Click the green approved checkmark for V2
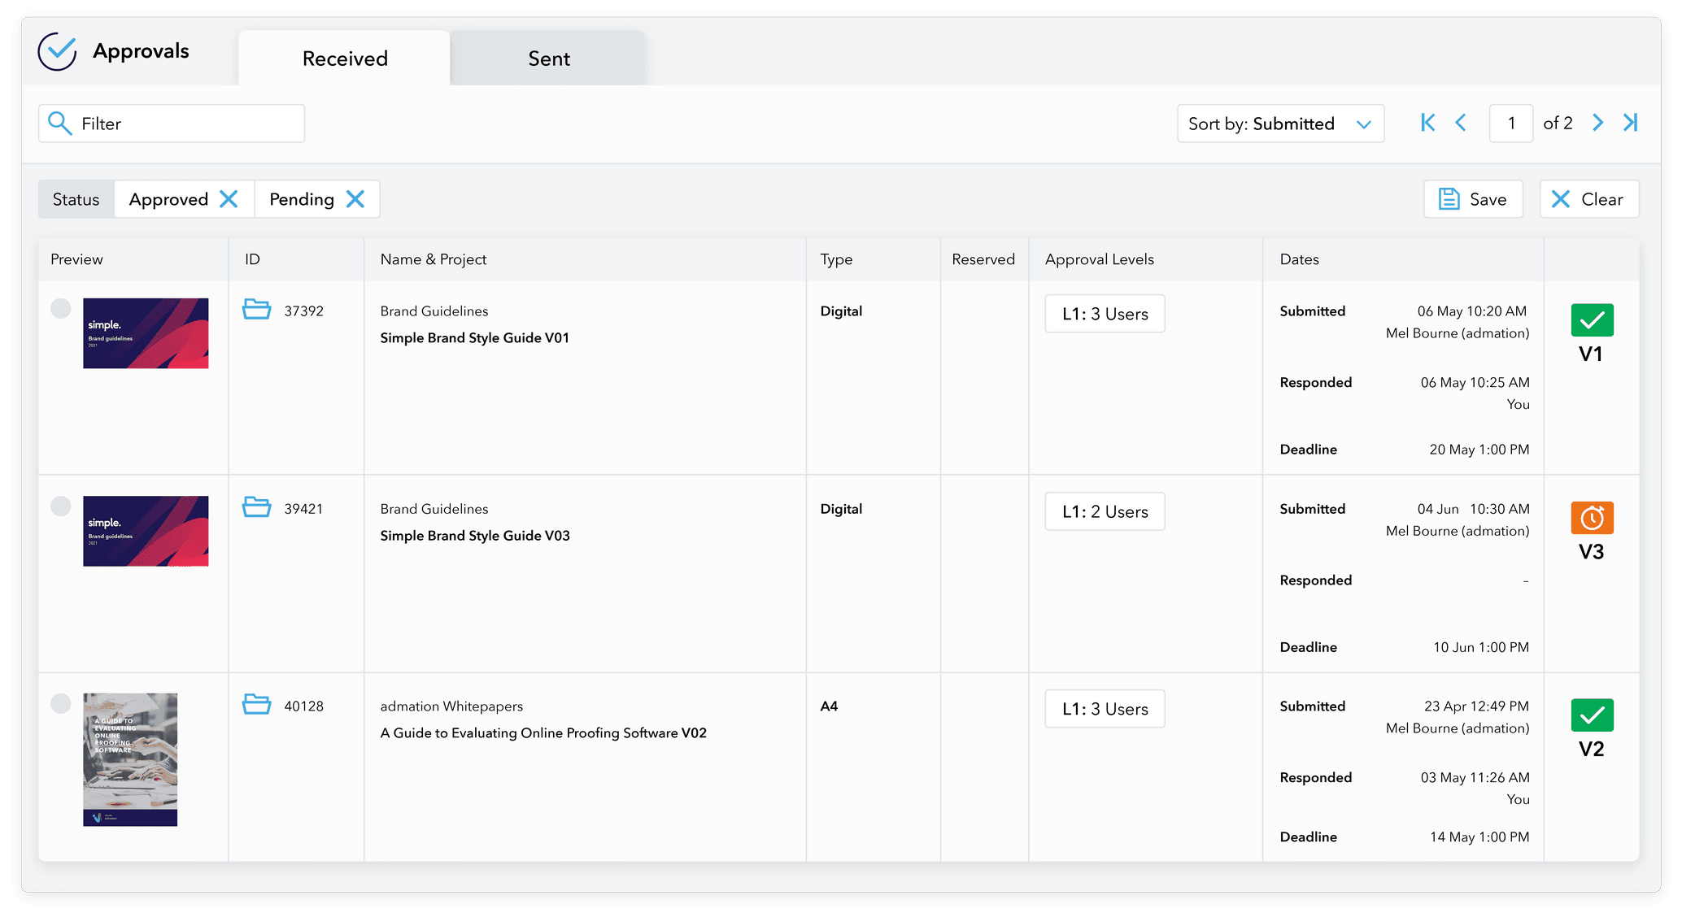This screenshot has height=917, width=1682. pyautogui.click(x=1591, y=715)
